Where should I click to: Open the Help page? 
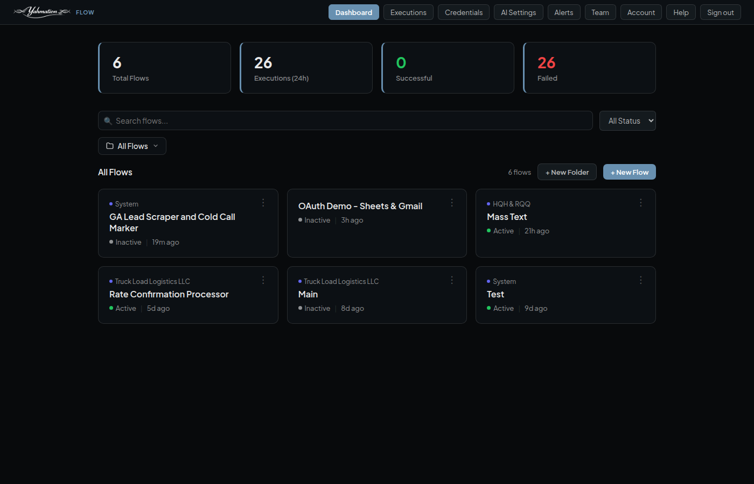click(x=681, y=12)
